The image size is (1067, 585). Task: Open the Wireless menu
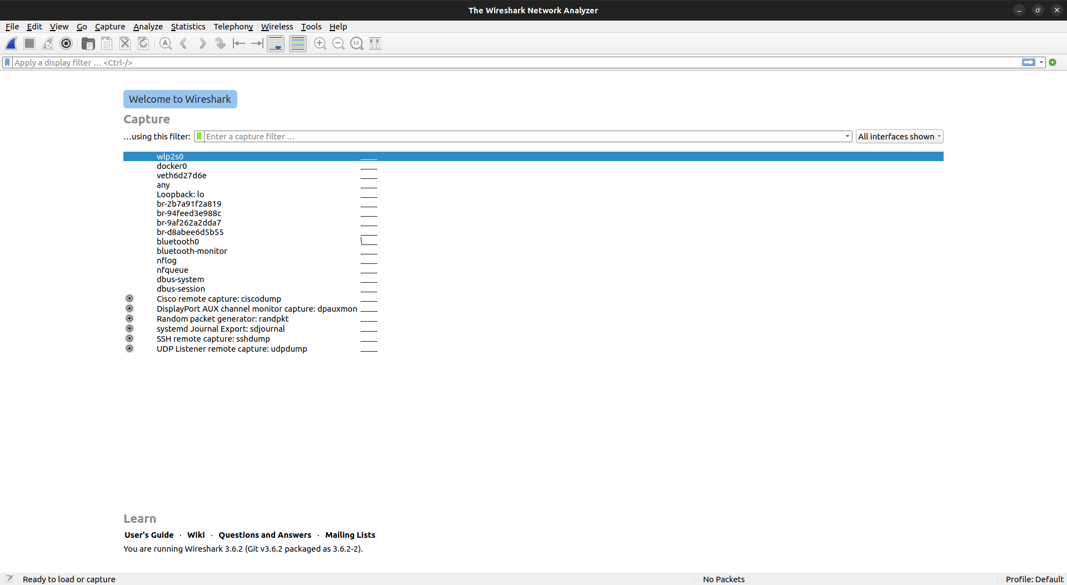277,27
